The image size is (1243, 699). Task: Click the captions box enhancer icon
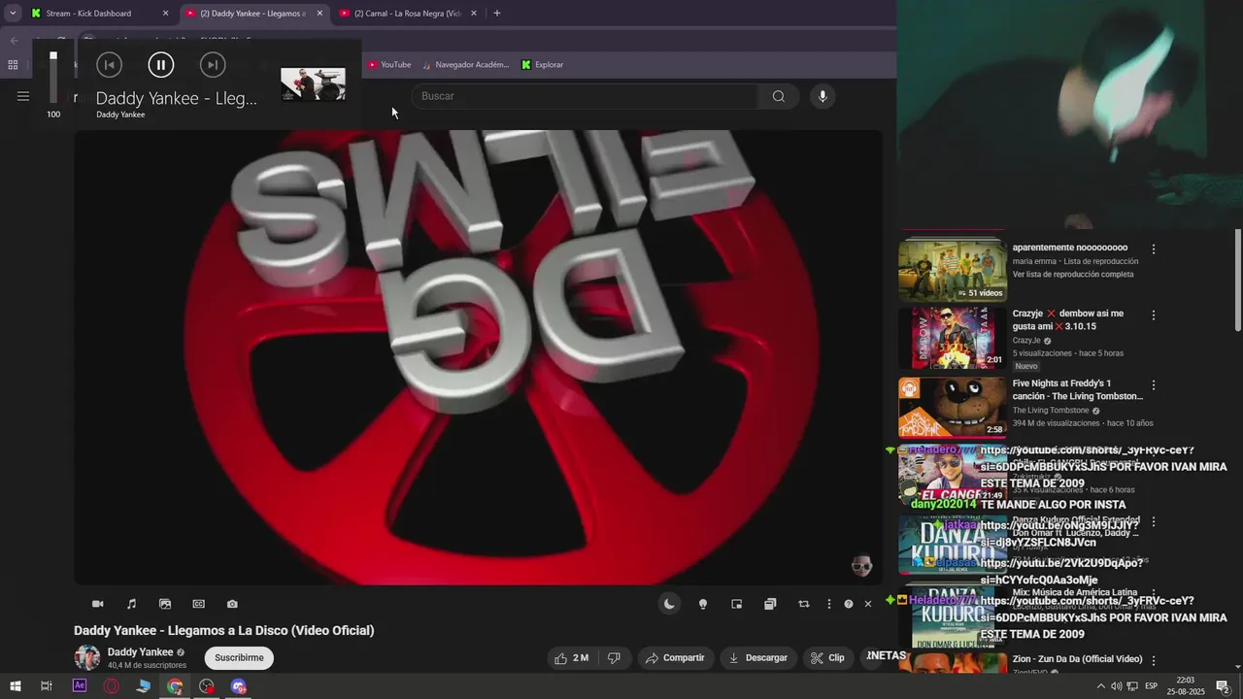click(x=199, y=604)
